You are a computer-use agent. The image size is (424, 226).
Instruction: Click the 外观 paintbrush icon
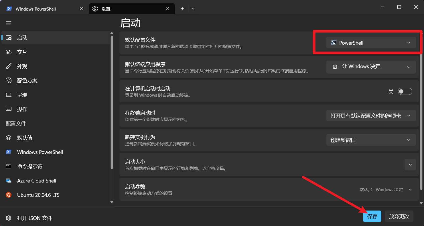pos(9,66)
